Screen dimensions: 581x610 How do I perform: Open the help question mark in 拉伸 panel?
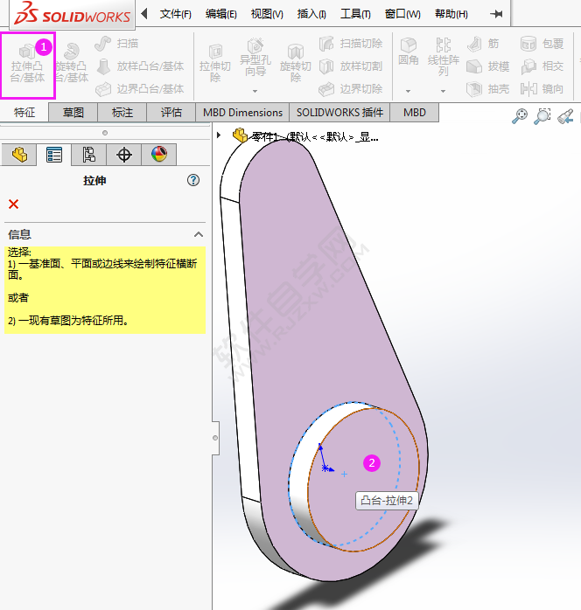click(193, 180)
